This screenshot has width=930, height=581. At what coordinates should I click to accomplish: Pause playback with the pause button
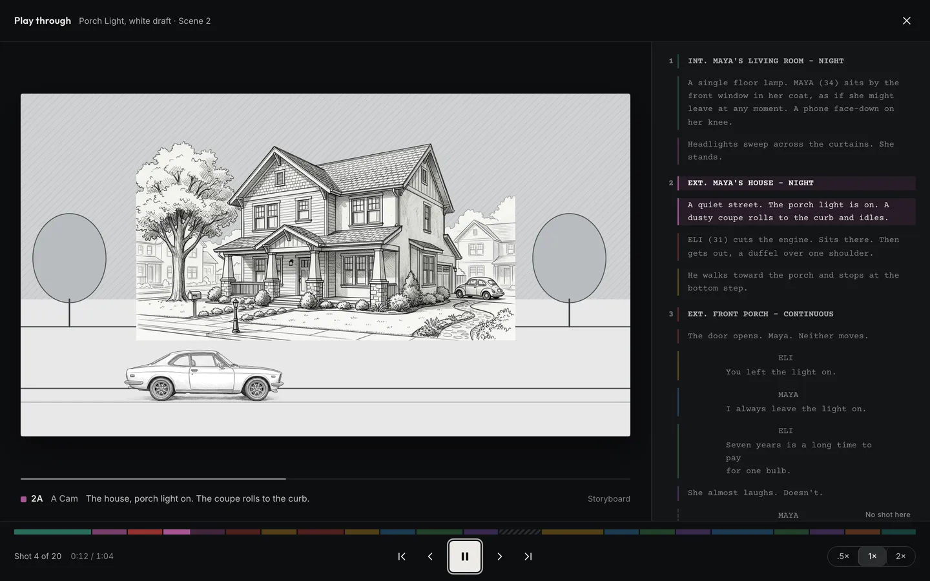point(465,556)
